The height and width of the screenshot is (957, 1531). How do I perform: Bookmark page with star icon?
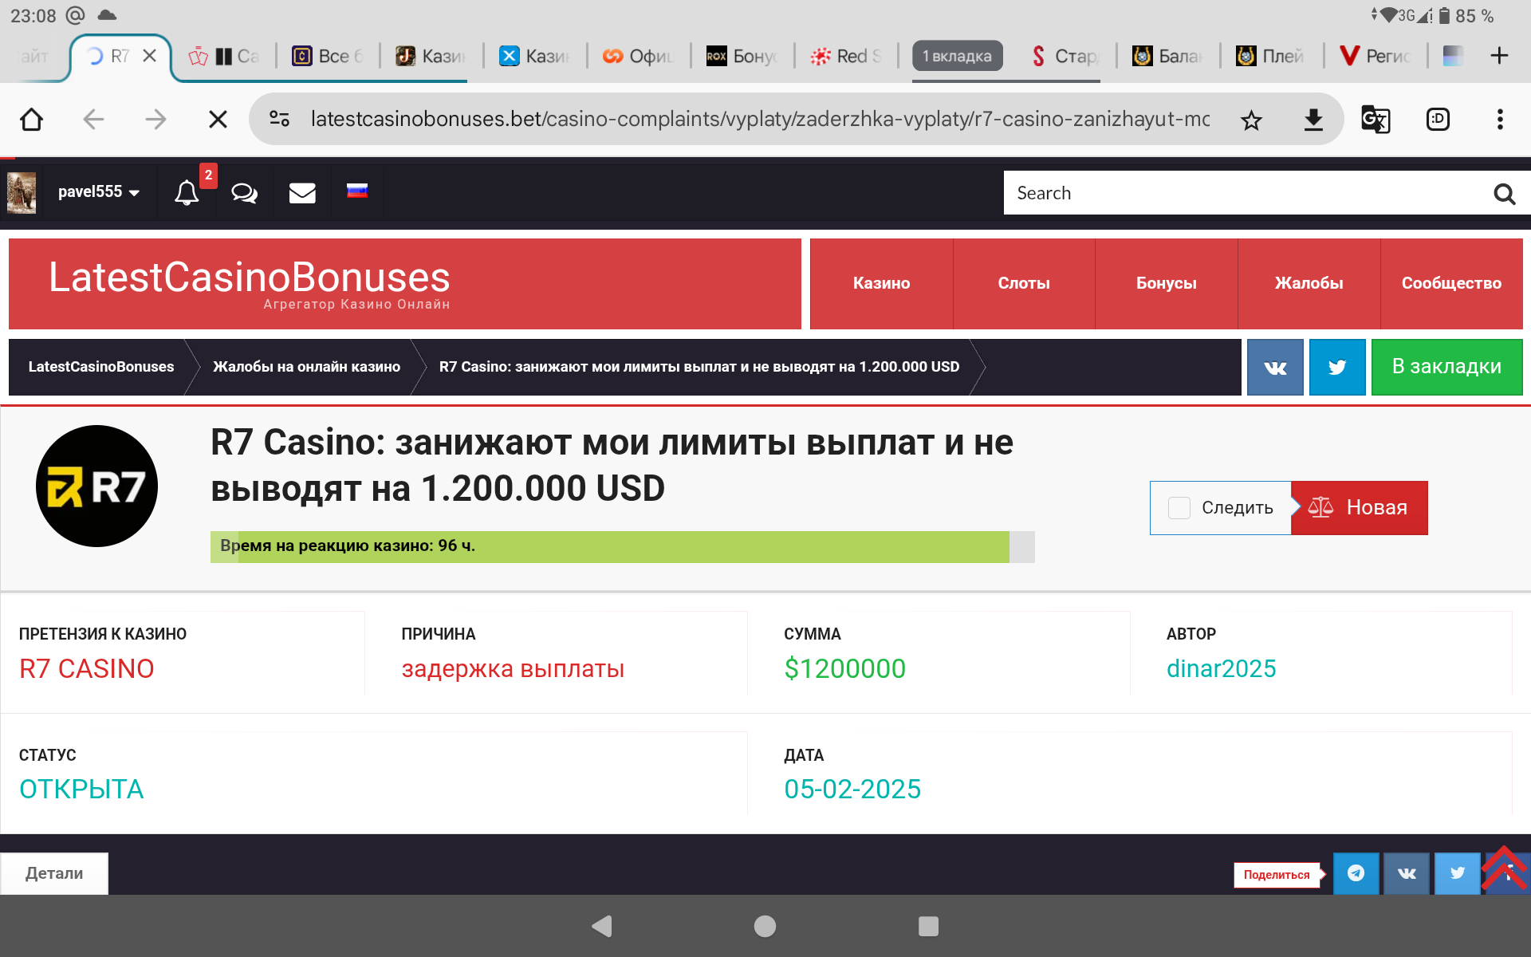(1251, 120)
